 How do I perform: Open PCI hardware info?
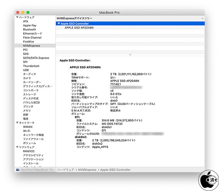coord(25,50)
